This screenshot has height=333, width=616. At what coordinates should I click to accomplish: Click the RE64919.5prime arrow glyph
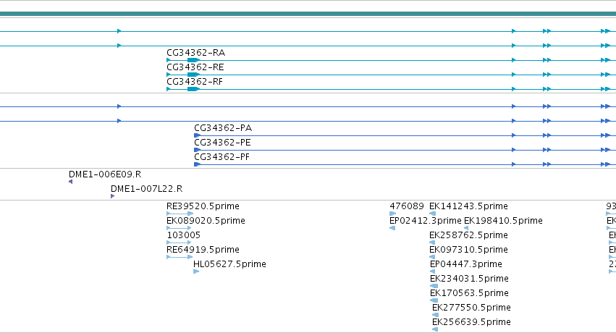pos(180,257)
